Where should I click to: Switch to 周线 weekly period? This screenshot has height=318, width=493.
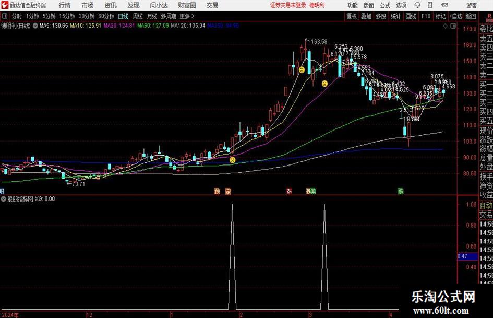click(138, 16)
